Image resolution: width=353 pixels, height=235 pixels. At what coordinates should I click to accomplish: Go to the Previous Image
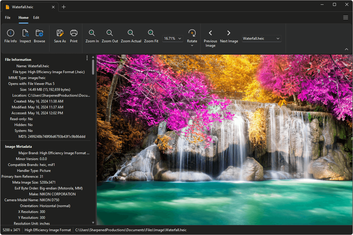(x=210, y=36)
